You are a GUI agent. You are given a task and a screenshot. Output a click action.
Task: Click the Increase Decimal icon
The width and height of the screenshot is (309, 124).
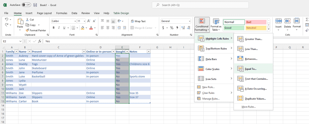click(x=183, y=28)
